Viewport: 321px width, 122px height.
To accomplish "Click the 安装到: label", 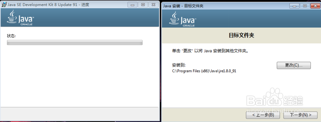I will [x=179, y=65].
